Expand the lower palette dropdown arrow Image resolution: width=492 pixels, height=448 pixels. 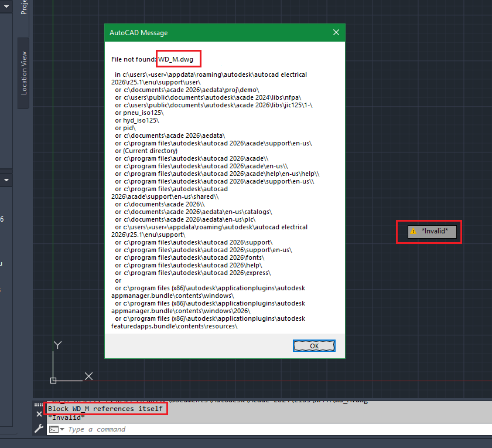tap(6, 180)
